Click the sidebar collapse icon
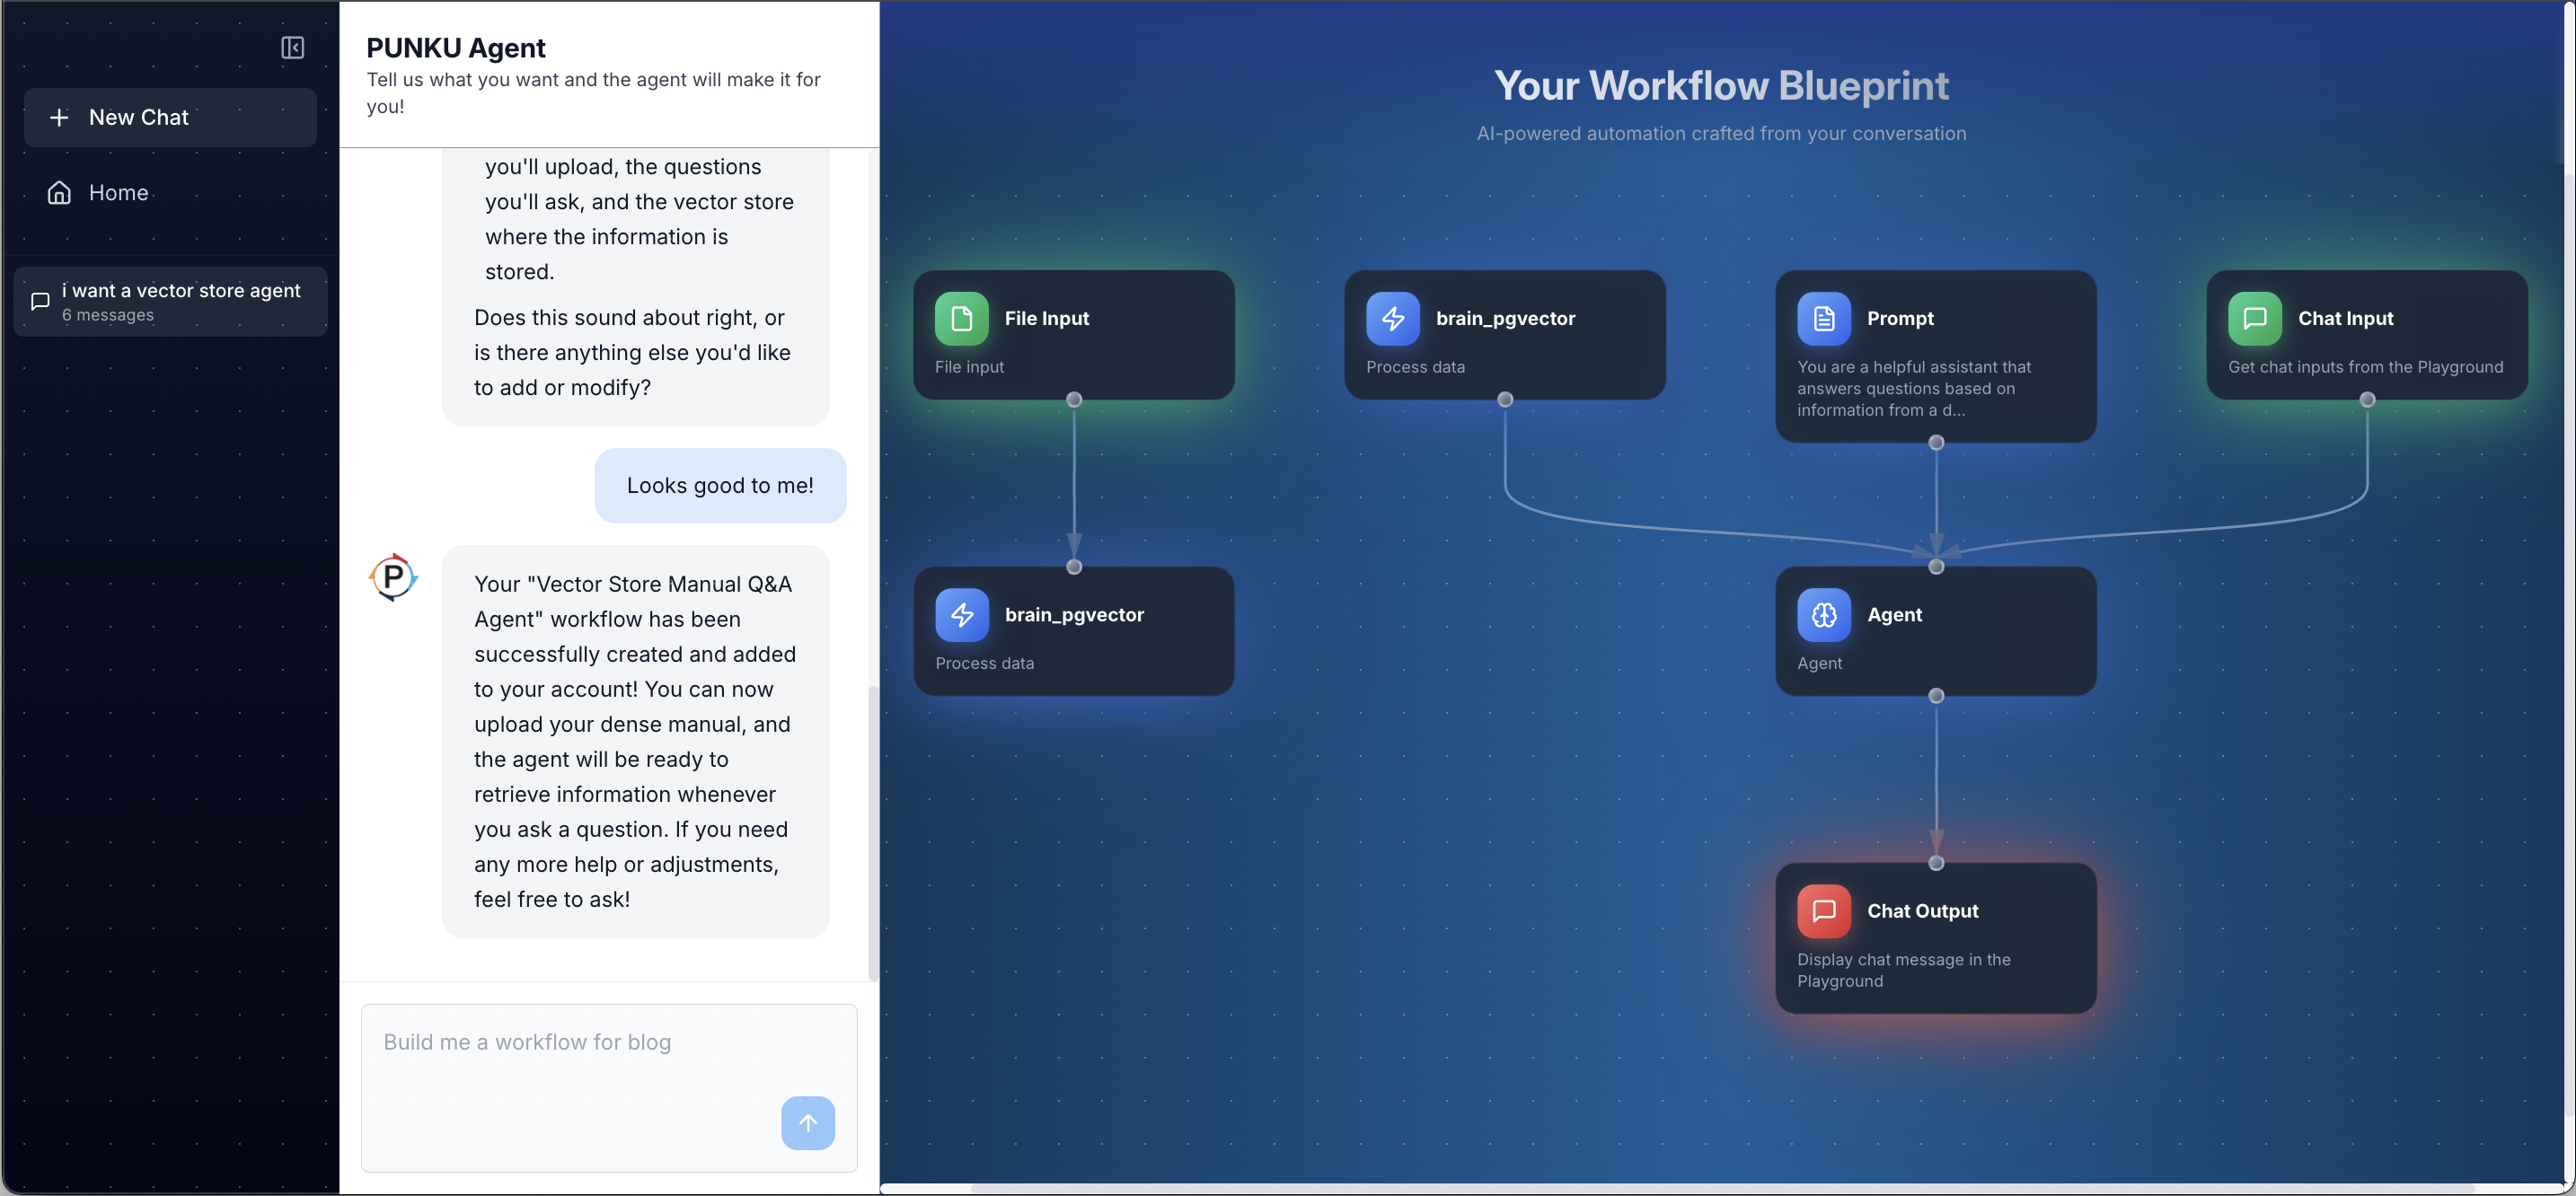The image size is (2576, 1196). [x=292, y=47]
